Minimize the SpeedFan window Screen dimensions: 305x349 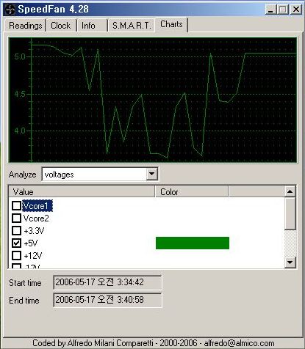pyautogui.click(x=270, y=10)
